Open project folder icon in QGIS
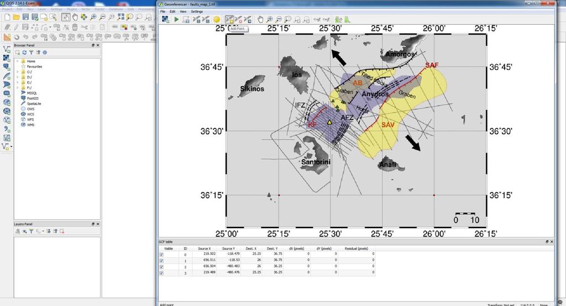The height and width of the screenshot is (306, 566). tap(16, 17)
